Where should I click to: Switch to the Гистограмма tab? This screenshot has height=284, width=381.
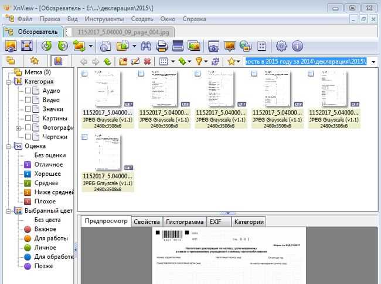coord(185,222)
